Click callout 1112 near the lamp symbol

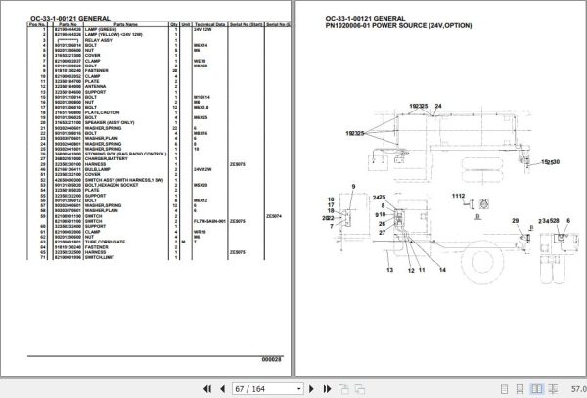[458, 196]
